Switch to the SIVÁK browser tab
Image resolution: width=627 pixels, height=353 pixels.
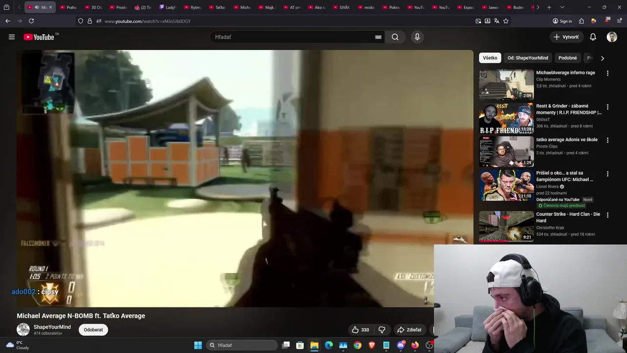tap(341, 7)
